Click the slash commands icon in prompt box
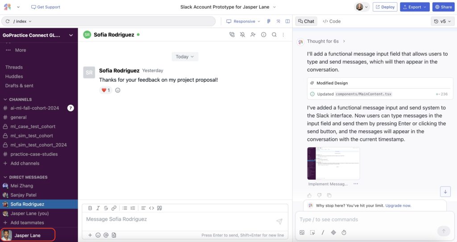This screenshot has height=242, width=457. coord(323,232)
